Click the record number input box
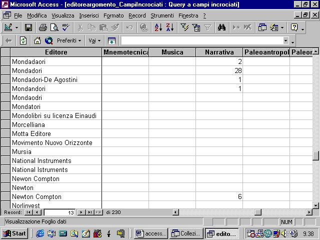Screen dimensions: 320x240 tap(59, 212)
